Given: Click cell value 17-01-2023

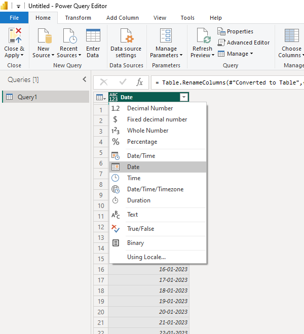Looking at the screenshot, I should (x=149, y=280).
